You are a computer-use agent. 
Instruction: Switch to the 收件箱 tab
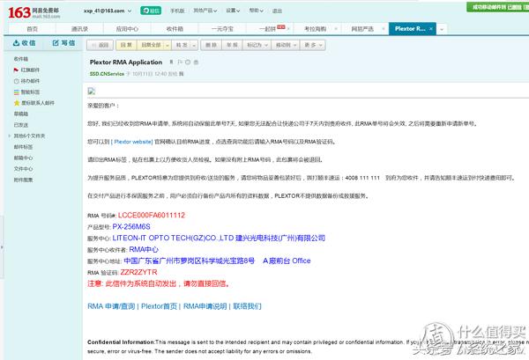pos(175,29)
